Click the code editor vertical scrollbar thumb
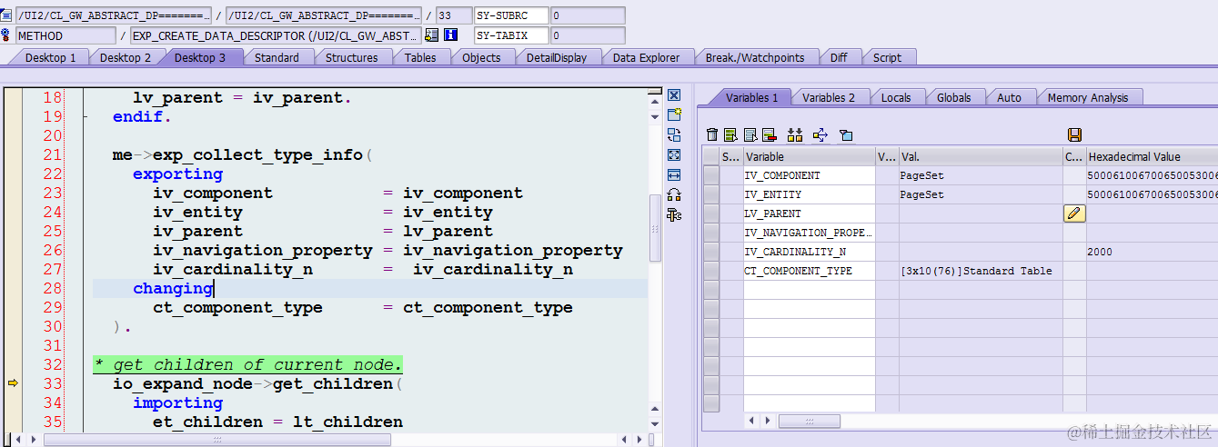Viewport: 1218px width, 447px height. tap(655, 227)
